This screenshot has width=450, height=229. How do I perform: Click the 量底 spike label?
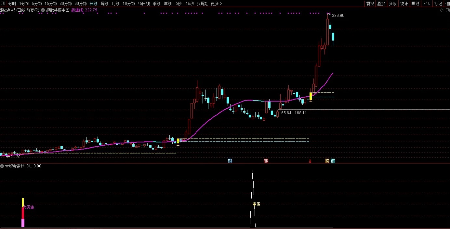[x=256, y=204]
